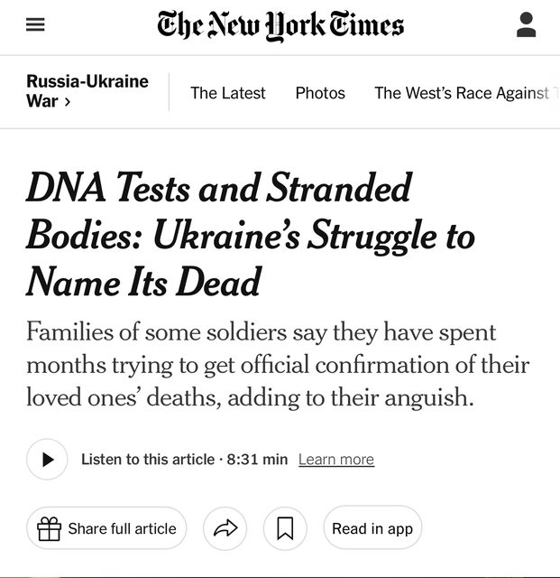Click the Listen to this article label

[148, 460]
